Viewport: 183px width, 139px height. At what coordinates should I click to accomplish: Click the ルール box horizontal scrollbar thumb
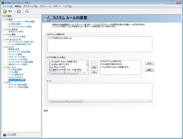coord(67,101)
